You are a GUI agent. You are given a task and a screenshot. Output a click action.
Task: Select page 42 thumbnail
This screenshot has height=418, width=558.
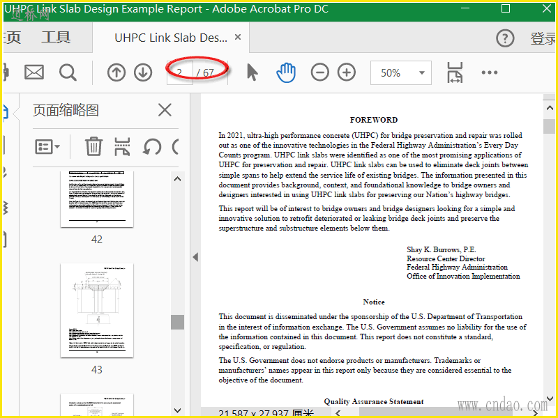pyautogui.click(x=97, y=199)
